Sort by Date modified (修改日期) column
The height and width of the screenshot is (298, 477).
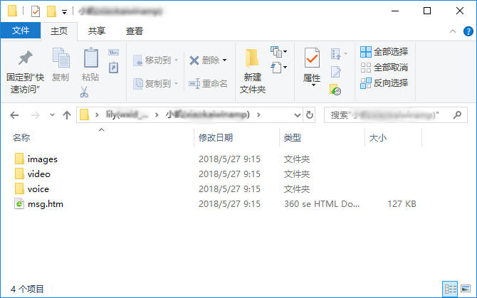(x=216, y=138)
